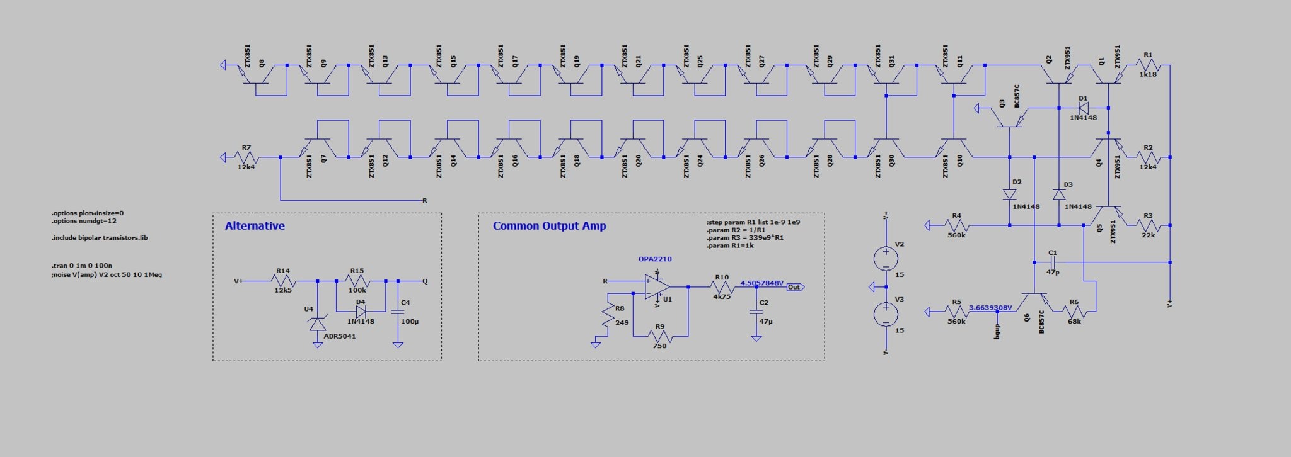Select resistor R6 symbol labeled 68k
Image resolution: width=1291 pixels, height=457 pixels.
(1074, 312)
